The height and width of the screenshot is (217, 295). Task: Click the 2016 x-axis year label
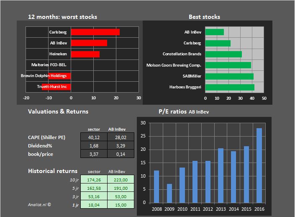pyautogui.click(x=259, y=209)
